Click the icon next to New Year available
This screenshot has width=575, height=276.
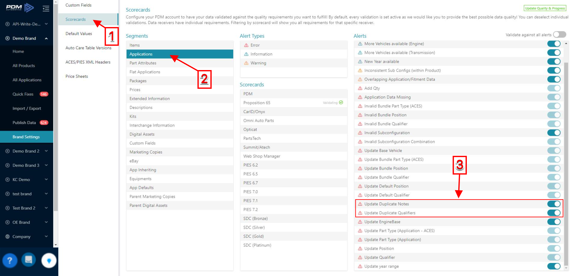pos(360,62)
